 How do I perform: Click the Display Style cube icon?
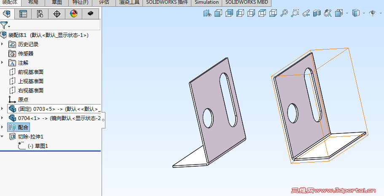356,13
